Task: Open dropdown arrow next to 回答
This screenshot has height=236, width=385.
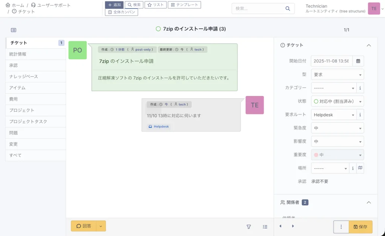Action: pyautogui.click(x=101, y=226)
